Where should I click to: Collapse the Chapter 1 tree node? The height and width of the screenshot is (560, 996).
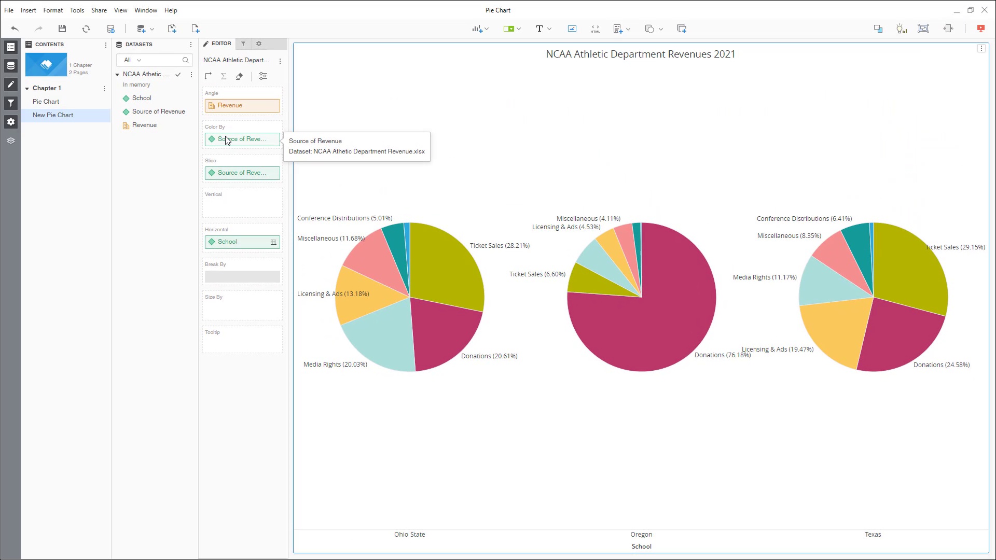(x=27, y=89)
